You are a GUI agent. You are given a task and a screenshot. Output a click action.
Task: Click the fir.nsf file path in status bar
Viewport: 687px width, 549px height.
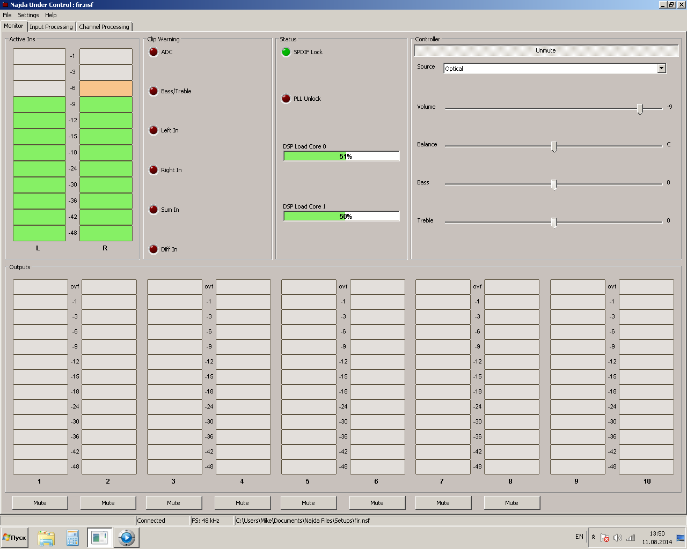tap(303, 521)
